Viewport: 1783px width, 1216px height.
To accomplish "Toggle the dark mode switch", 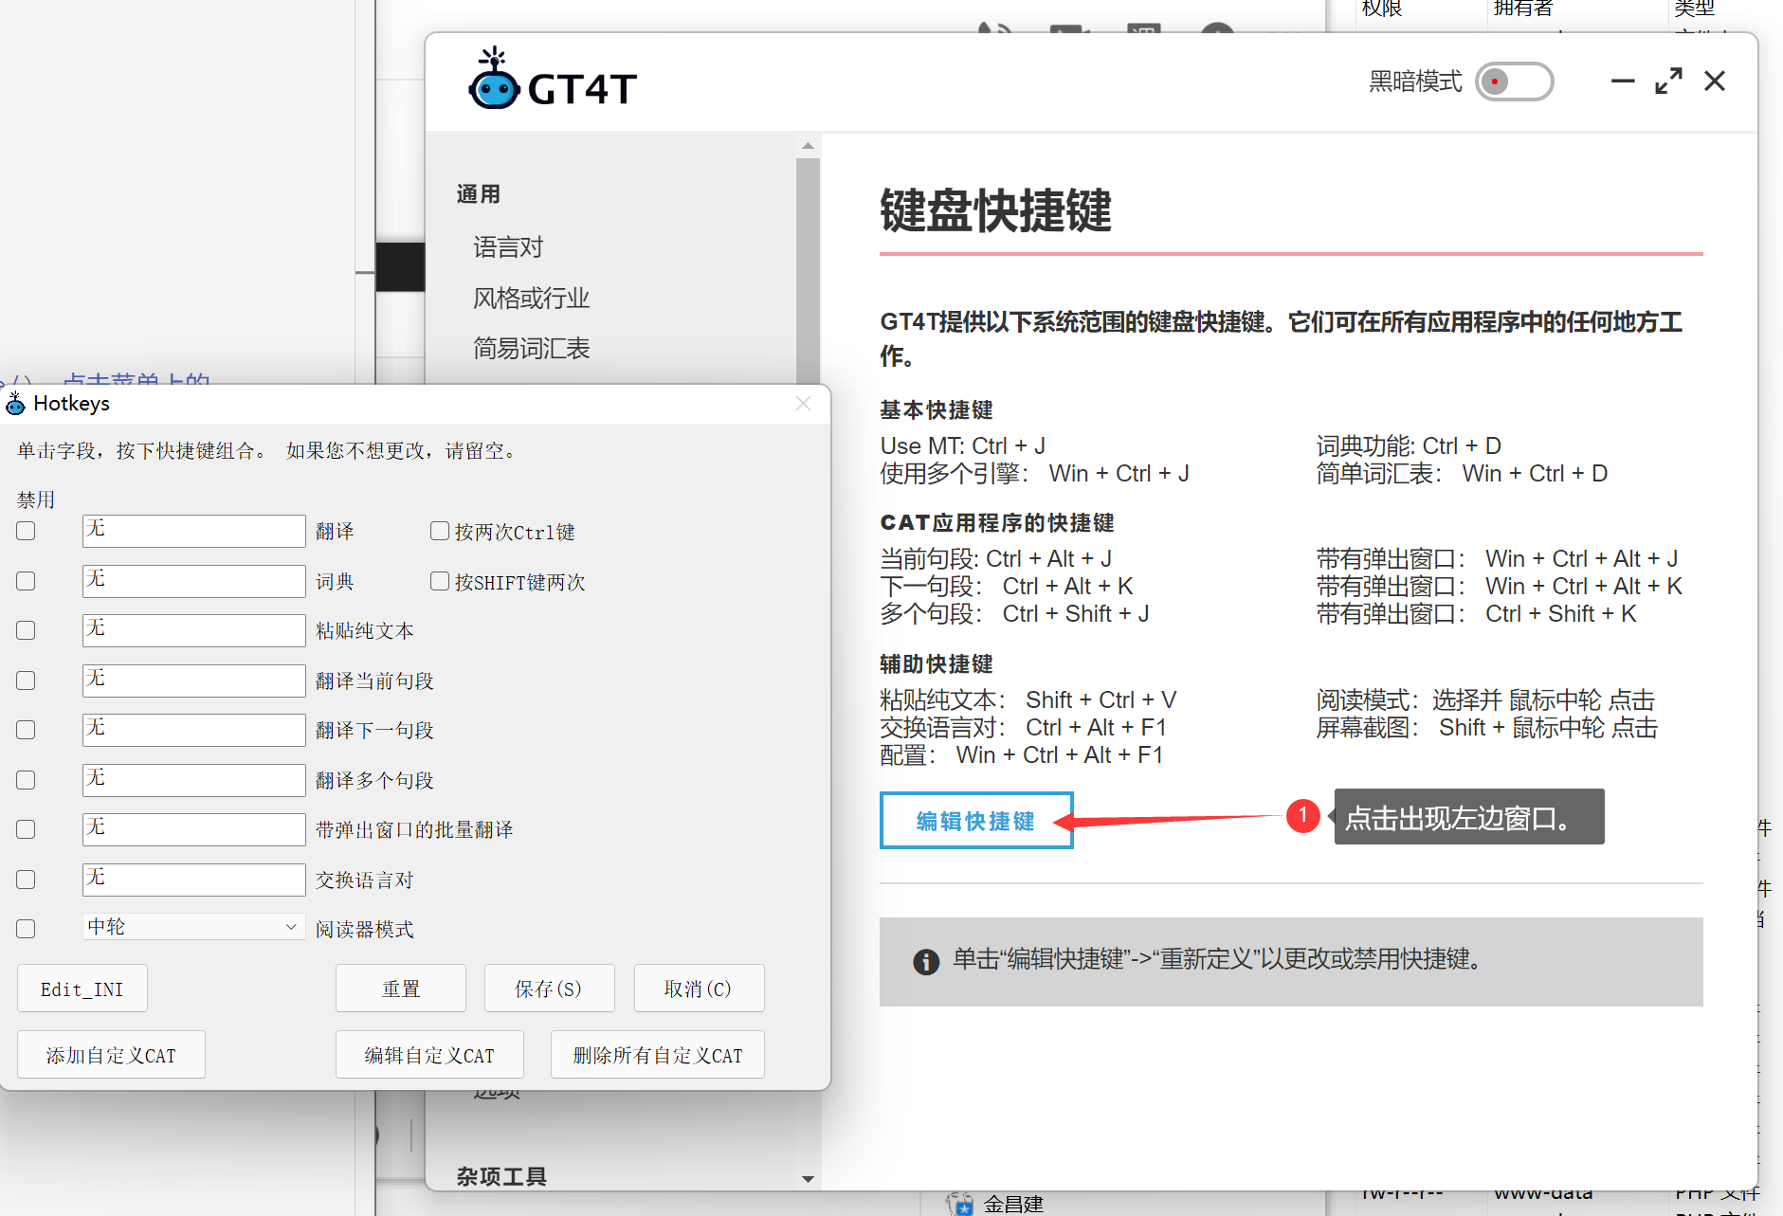I will [x=1514, y=82].
